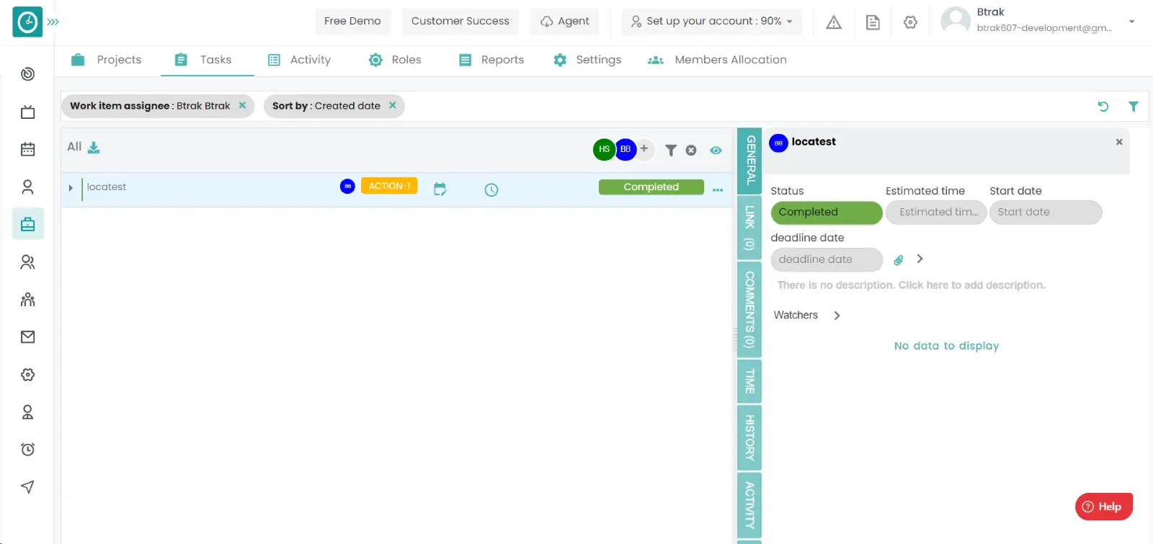Open Set up your account dropdown
Image resolution: width=1153 pixels, height=544 pixels.
point(711,22)
